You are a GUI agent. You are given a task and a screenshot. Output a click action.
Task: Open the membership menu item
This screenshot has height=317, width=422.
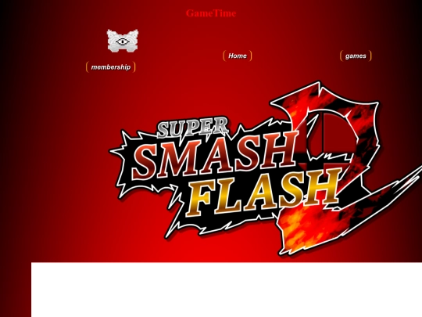point(111,67)
